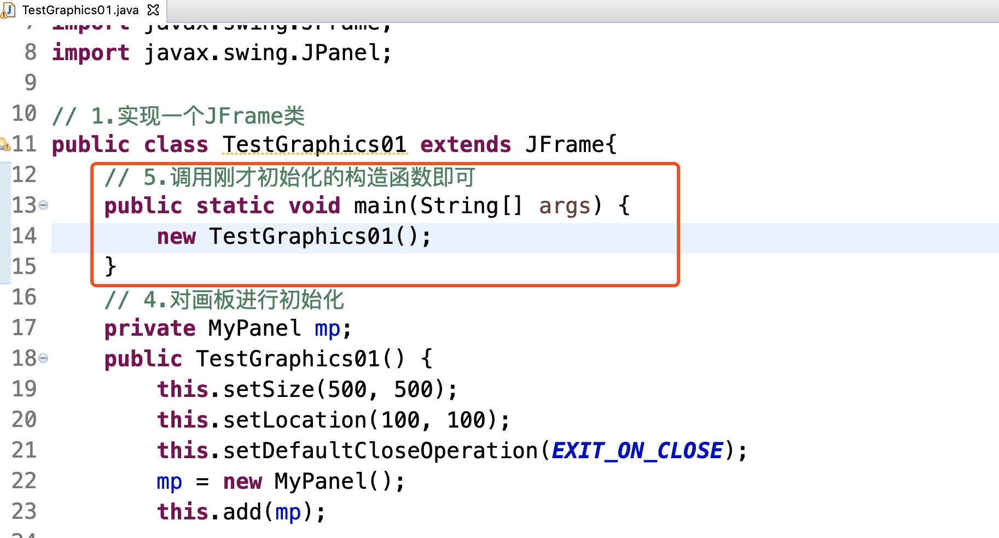Viewport: 999px width, 538px height.
Task: Collapse the constructor fold at line 18
Action: coord(43,359)
